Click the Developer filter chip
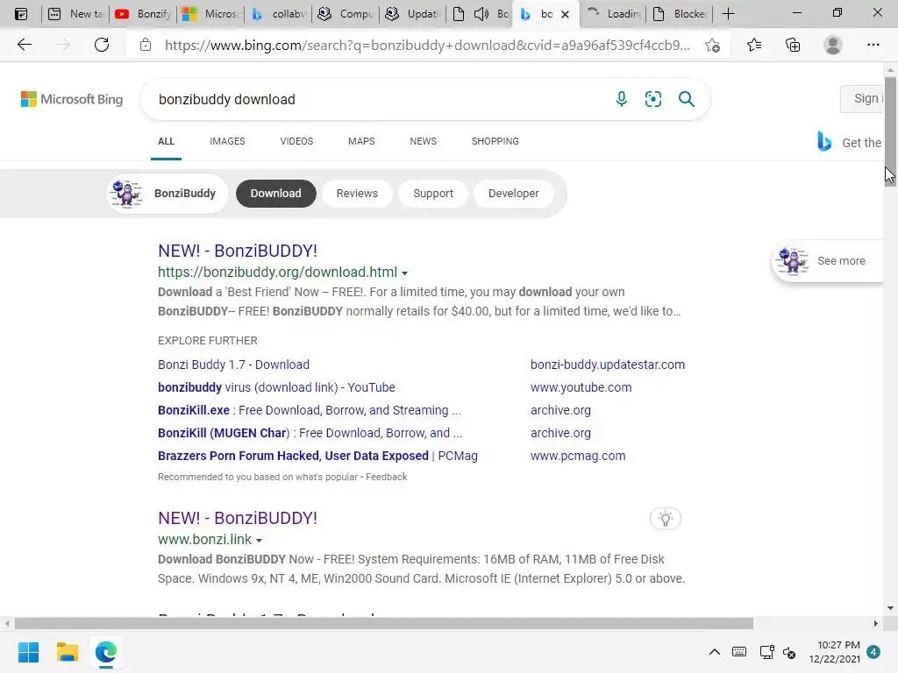The width and height of the screenshot is (898, 673). [x=514, y=194]
